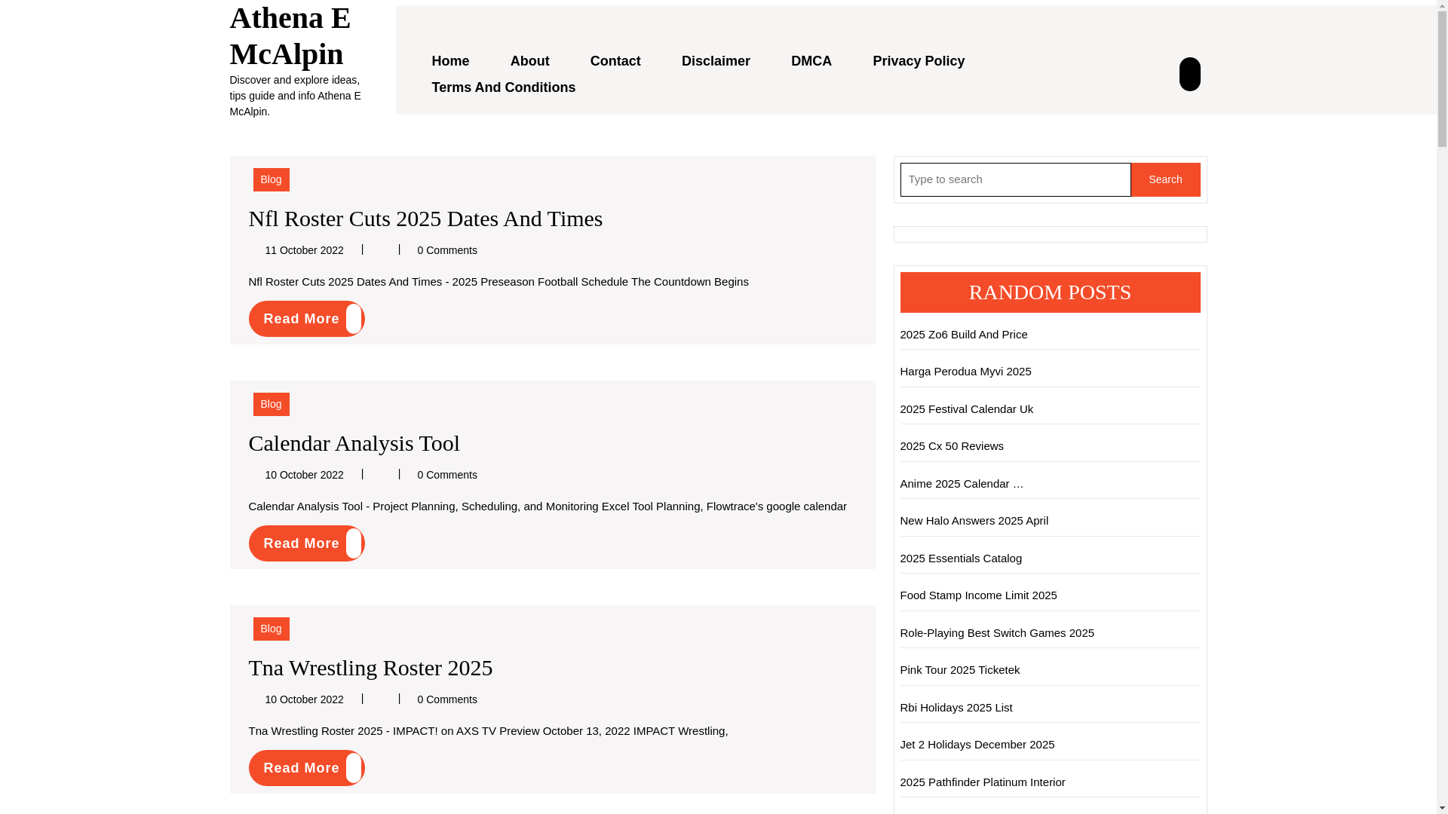Click the date on Calendar Analysis Tool post
The height and width of the screenshot is (814, 1448).
(304, 475)
